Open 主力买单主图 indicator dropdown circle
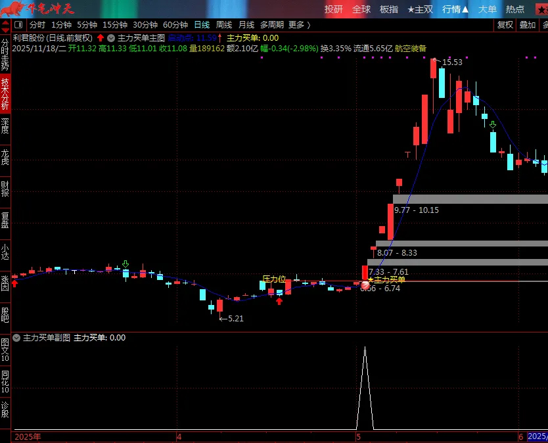548x443 pixels. (x=111, y=38)
